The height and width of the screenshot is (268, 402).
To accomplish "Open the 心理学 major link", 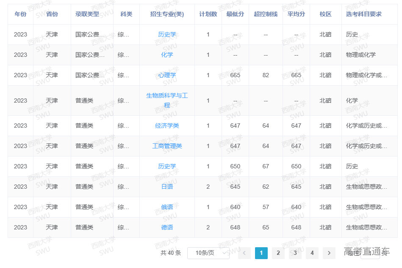I will [x=167, y=75].
